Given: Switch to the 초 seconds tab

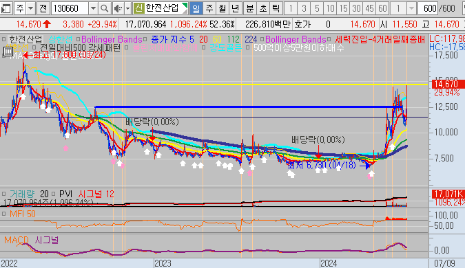Looking at the screenshot, I should pyautogui.click(x=263, y=8).
